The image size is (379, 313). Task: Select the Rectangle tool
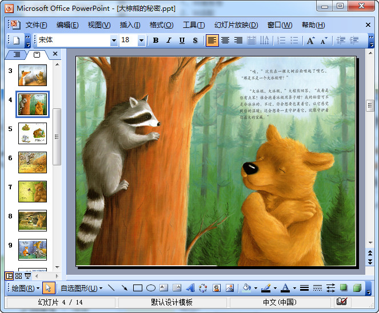138,288
